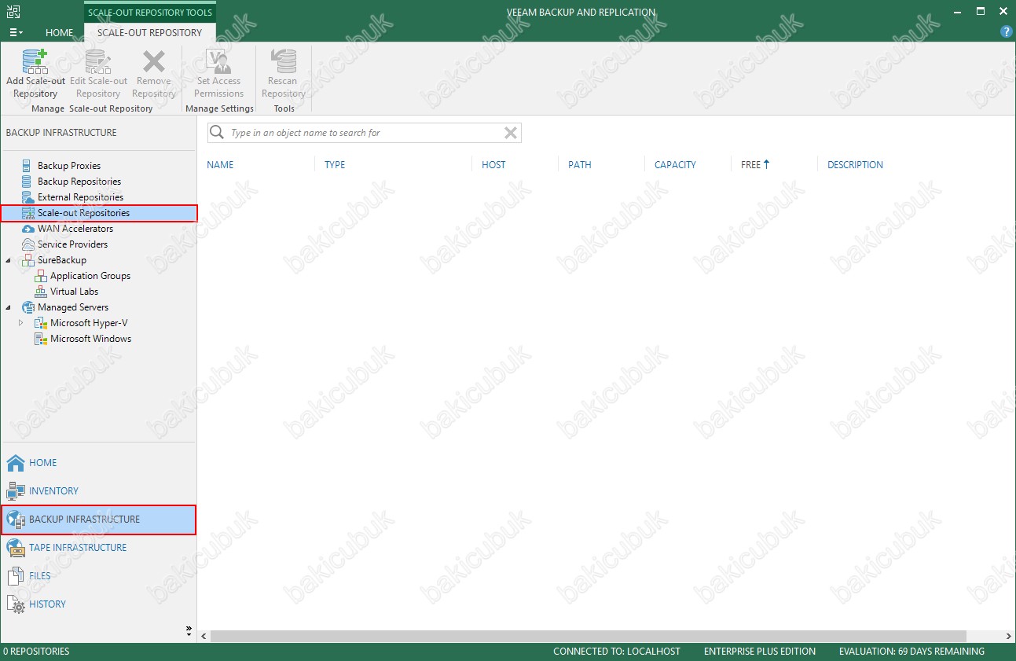The image size is (1016, 661).
Task: Click Add Scale-out Repository icon
Action: coord(35,61)
